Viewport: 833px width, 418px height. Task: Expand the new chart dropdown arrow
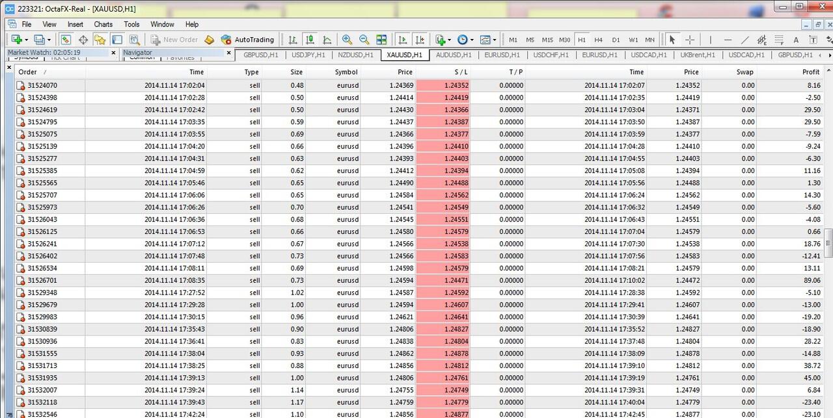(26, 40)
